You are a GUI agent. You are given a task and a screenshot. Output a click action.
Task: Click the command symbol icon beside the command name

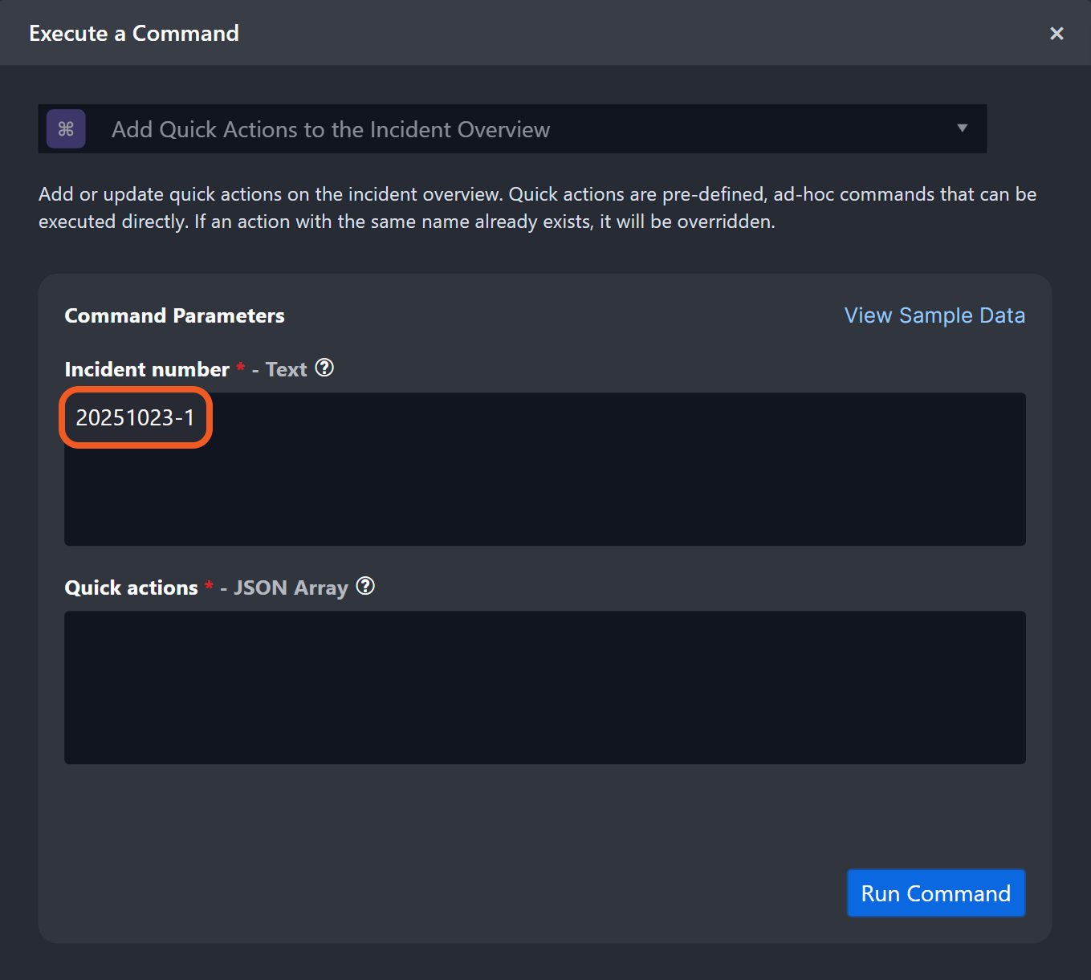(x=66, y=129)
